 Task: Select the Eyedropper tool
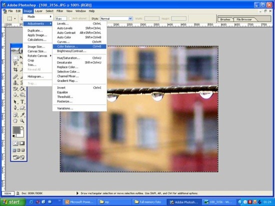pyautogui.click(x=22, y=115)
